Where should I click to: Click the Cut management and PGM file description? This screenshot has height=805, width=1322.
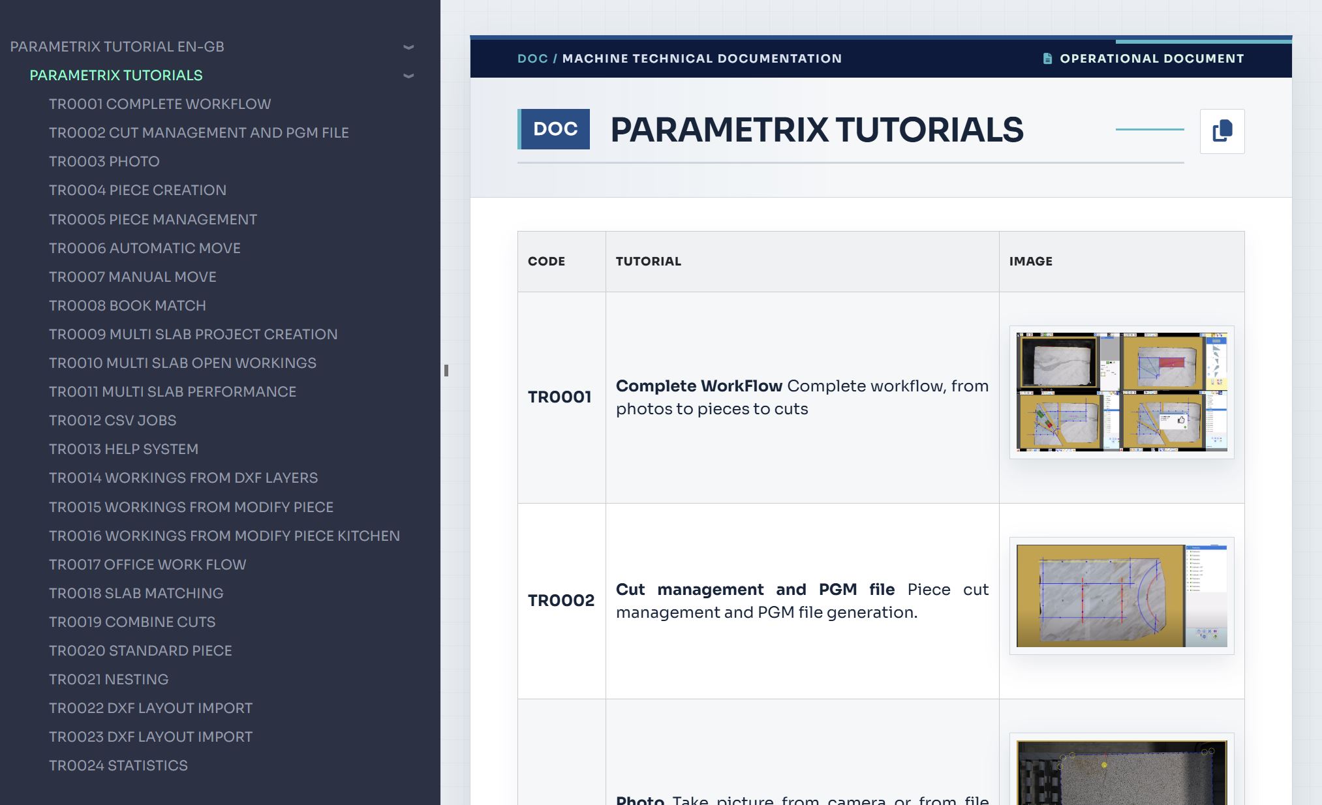802,601
